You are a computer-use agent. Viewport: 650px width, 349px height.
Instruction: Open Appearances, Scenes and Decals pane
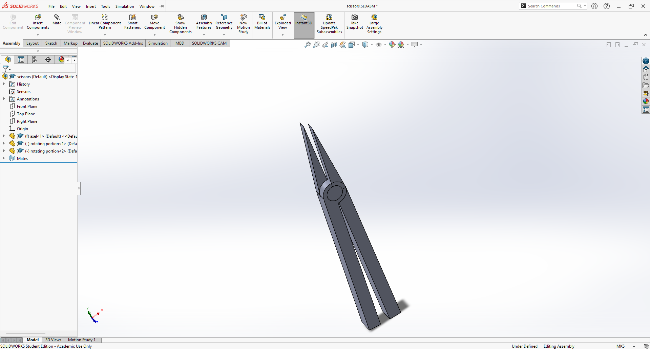(x=646, y=101)
